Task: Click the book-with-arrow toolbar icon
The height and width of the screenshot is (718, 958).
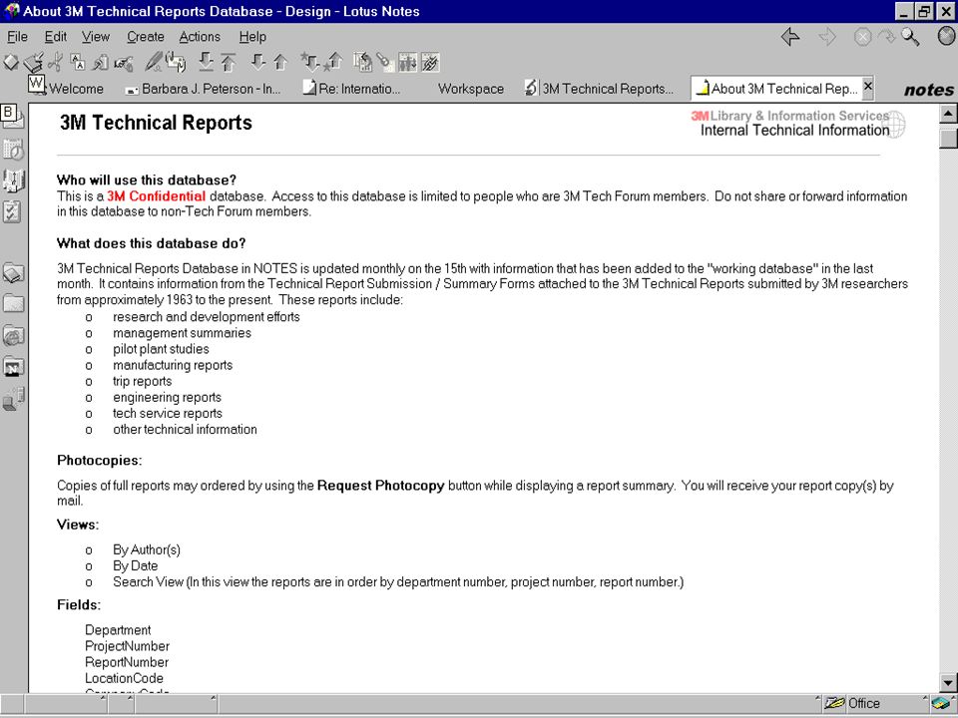Action: pyautogui.click(x=35, y=62)
